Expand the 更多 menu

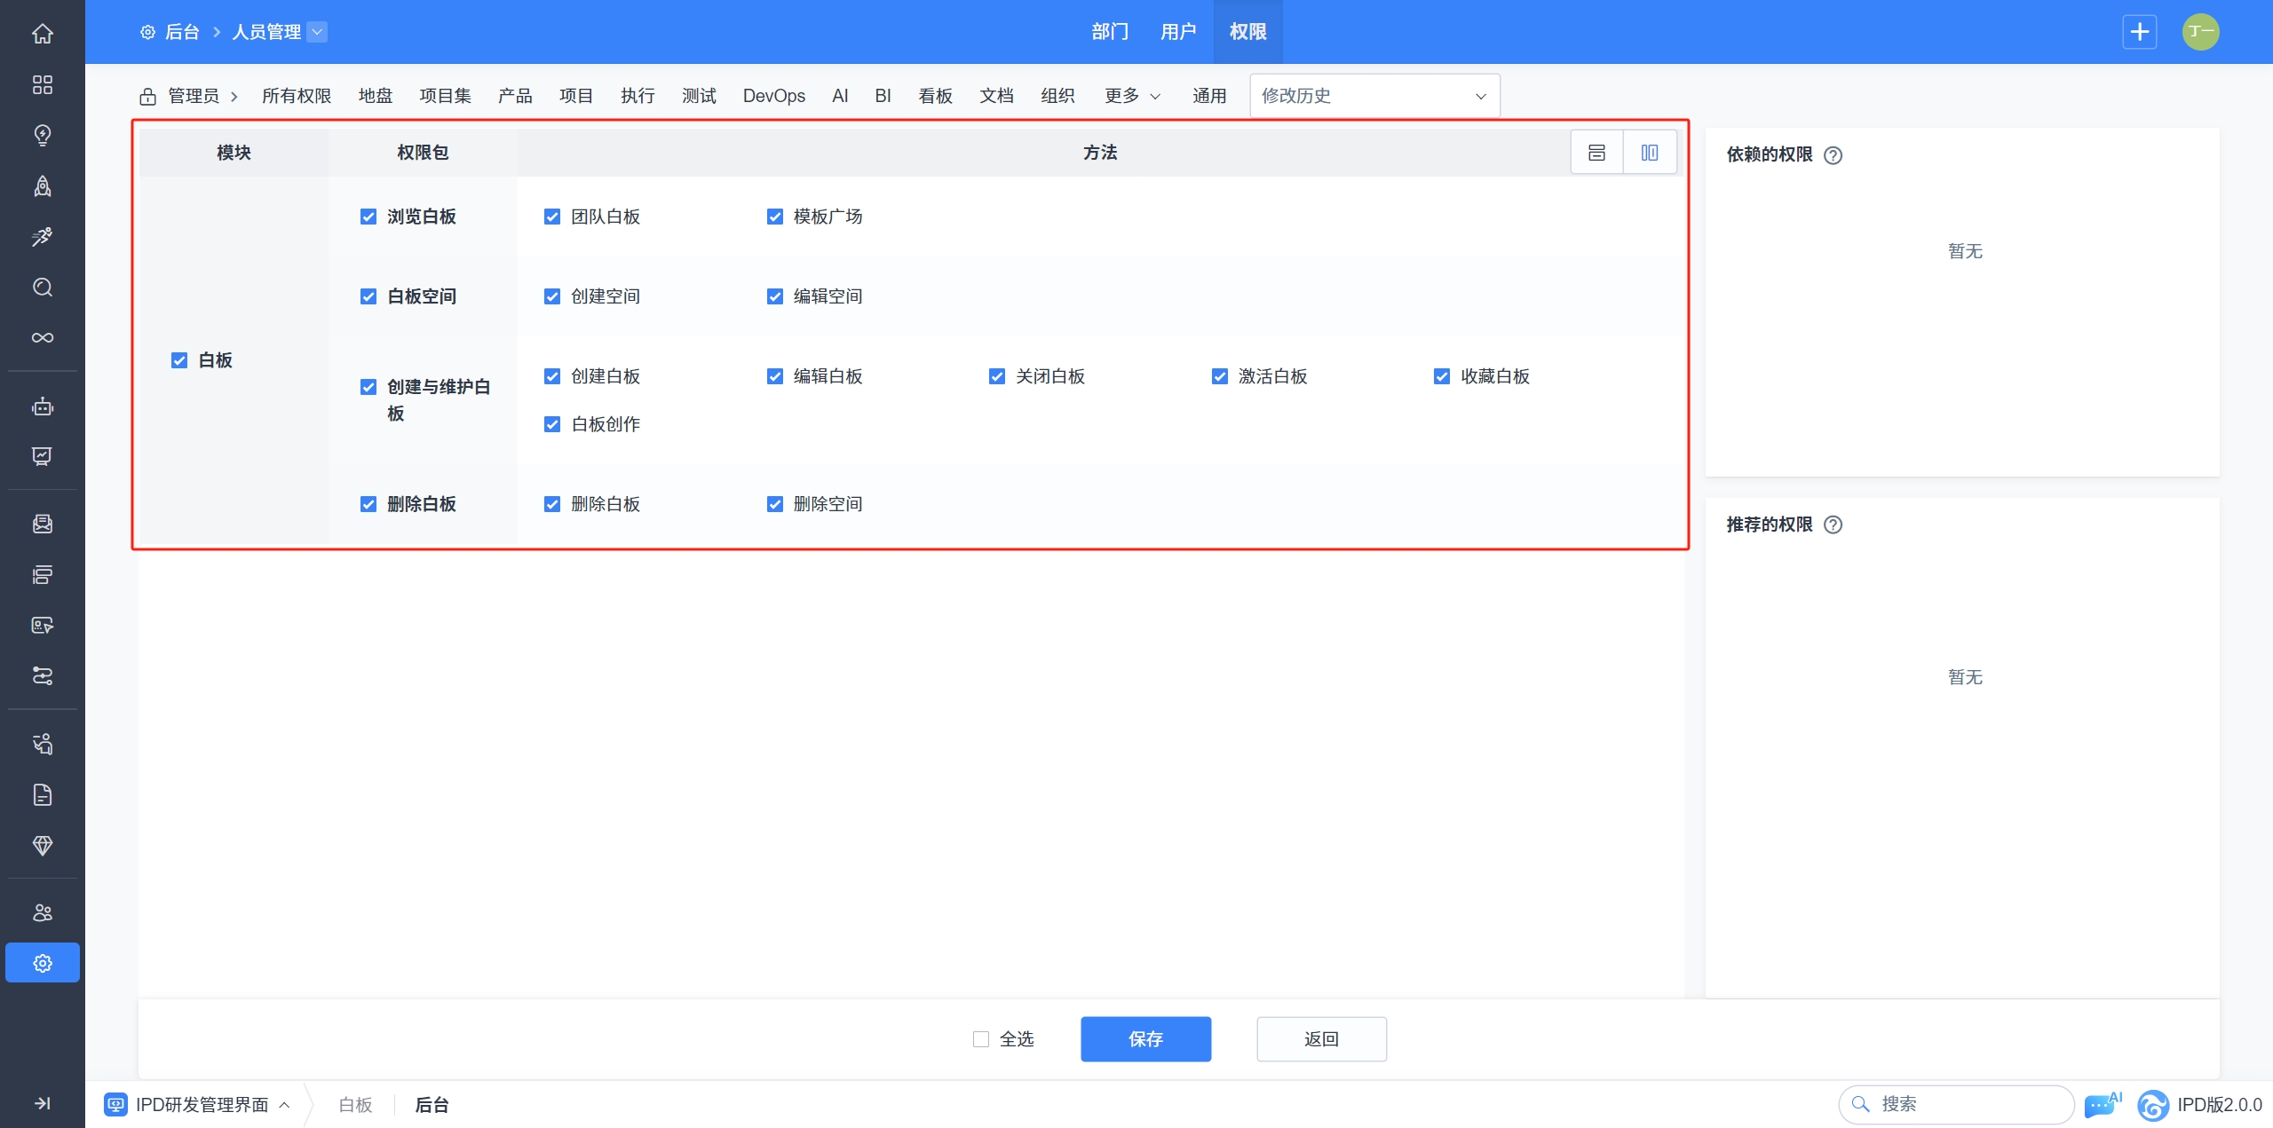(1132, 96)
